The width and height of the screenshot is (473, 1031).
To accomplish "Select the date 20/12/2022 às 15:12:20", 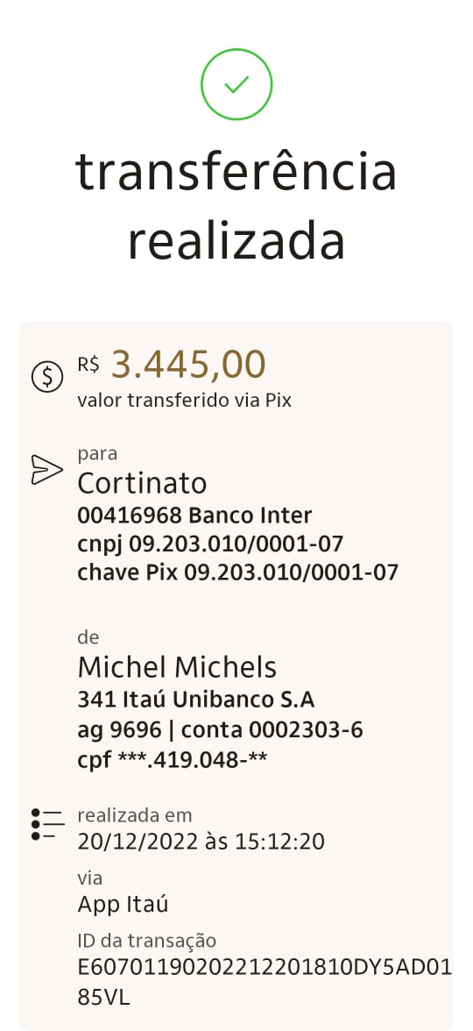I will 201,842.
